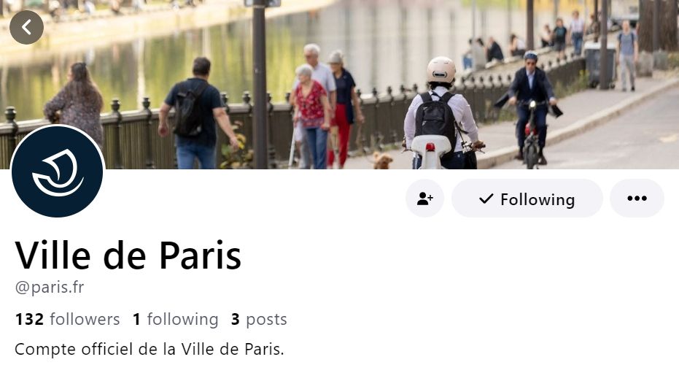Screen dimensions: 679x373
Task: View the Ville de Paris avatar logo
Action: click(57, 172)
